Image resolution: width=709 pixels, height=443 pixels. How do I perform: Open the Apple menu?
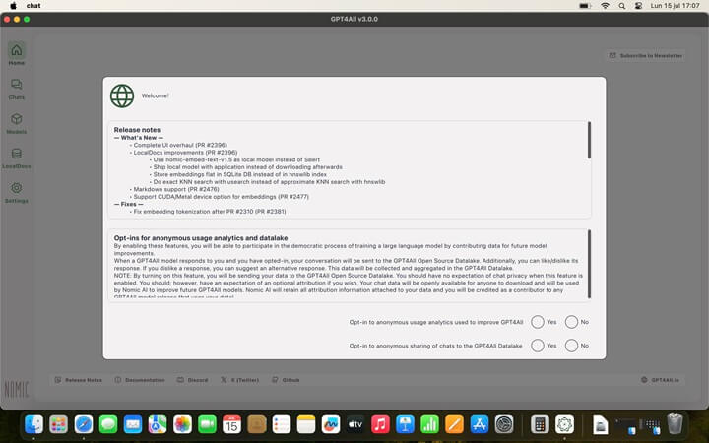[x=13, y=6]
